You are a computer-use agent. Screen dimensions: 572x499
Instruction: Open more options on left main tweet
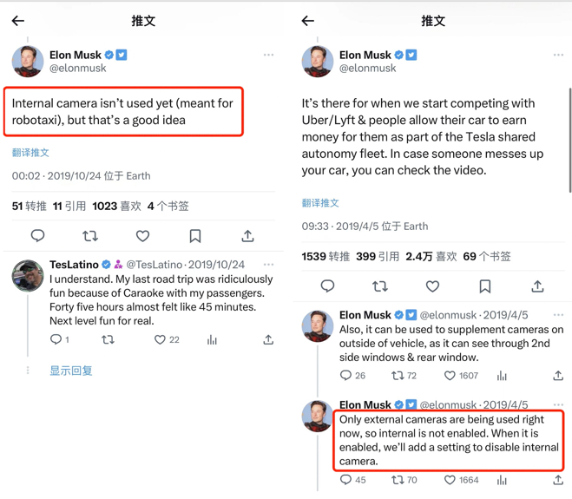(x=268, y=55)
